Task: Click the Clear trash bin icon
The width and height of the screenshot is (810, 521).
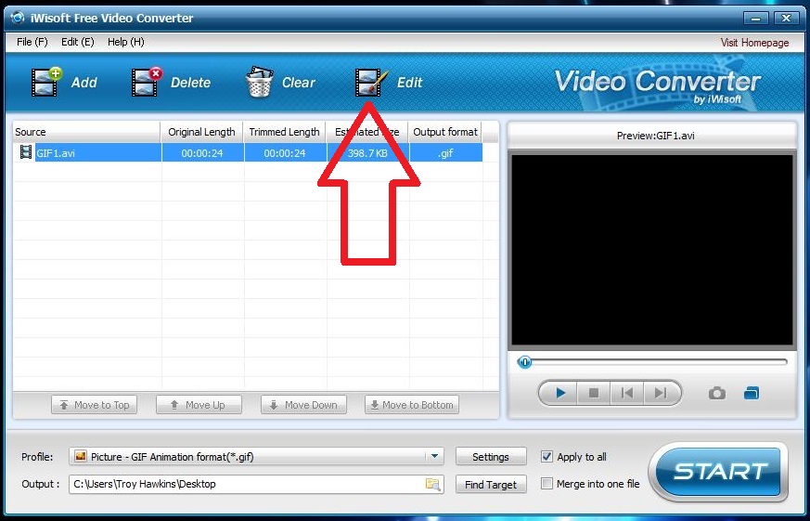Action: coord(260,82)
